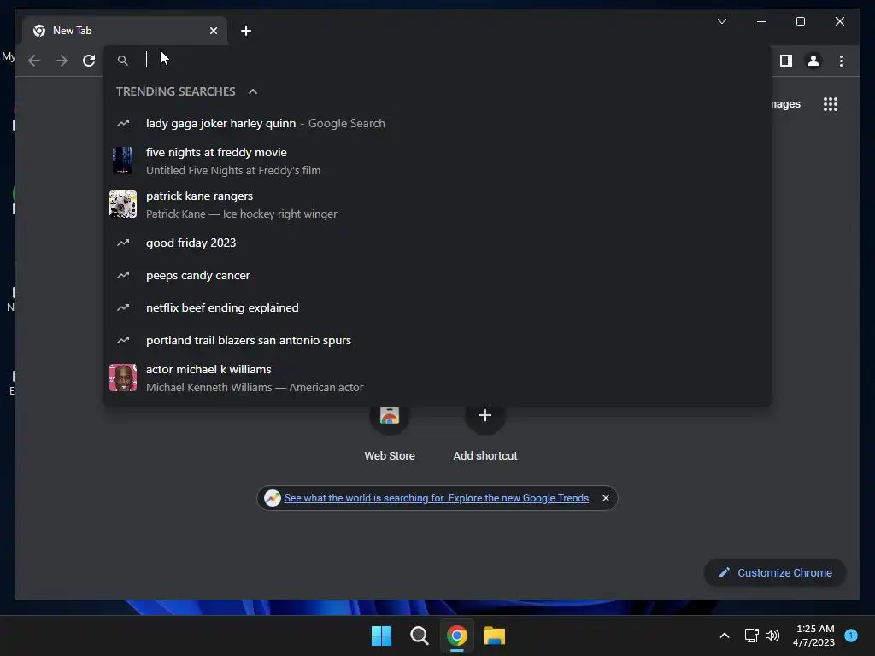875x656 pixels.
Task: Select patrick kane rangers suggestion
Action: pyautogui.click(x=437, y=205)
